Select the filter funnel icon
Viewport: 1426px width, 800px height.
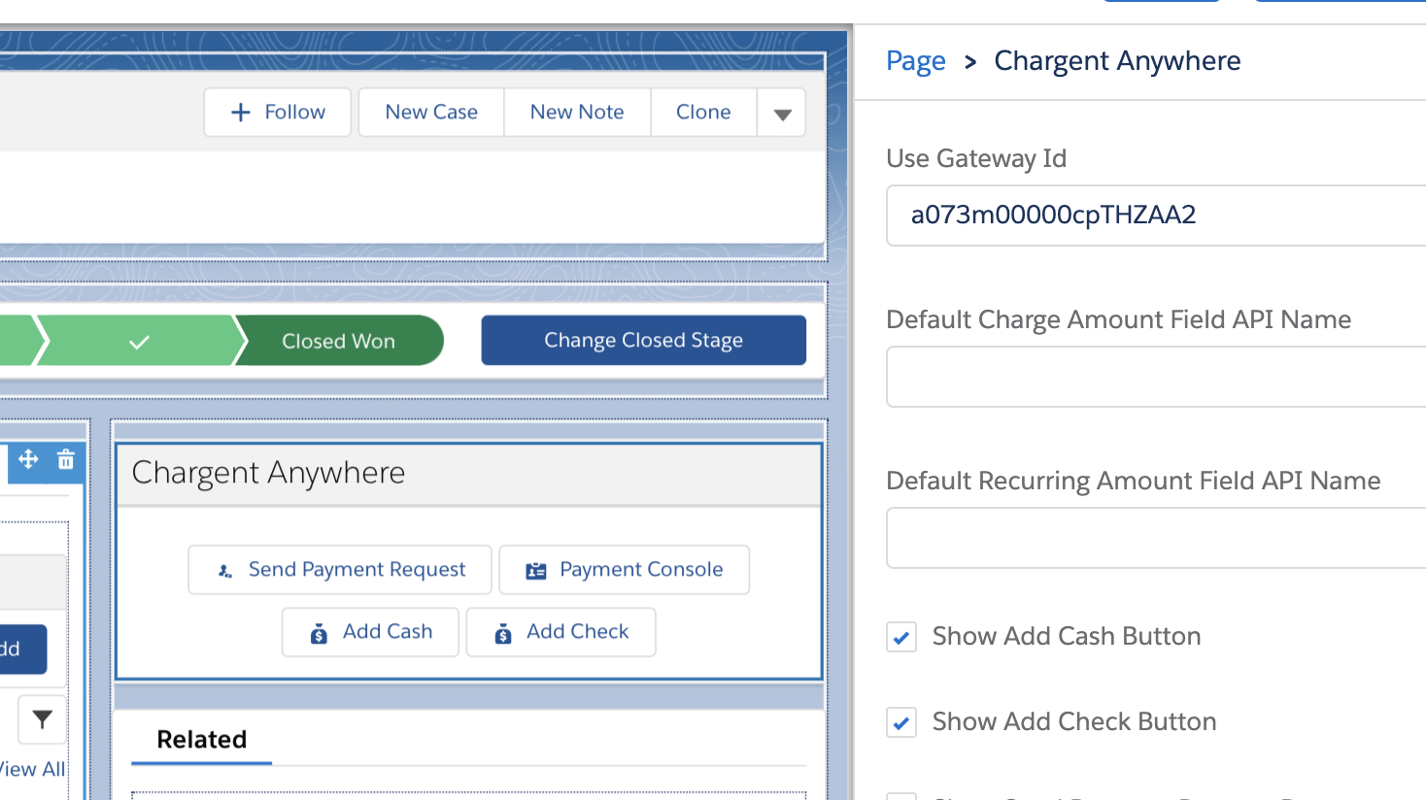pos(41,719)
